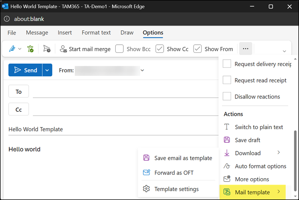
Task: Enable the Show Bcc checkbox
Action: [x=119, y=49]
